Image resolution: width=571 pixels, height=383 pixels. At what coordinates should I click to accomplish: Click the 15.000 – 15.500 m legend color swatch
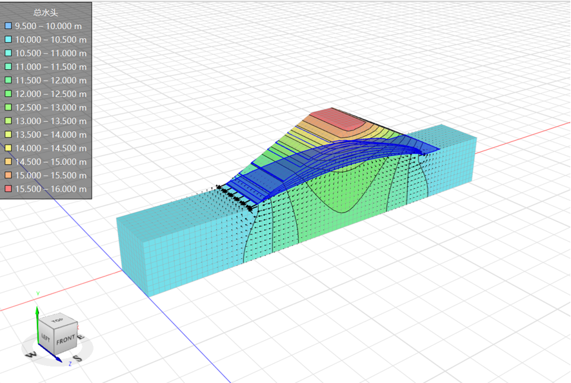(x=8, y=175)
